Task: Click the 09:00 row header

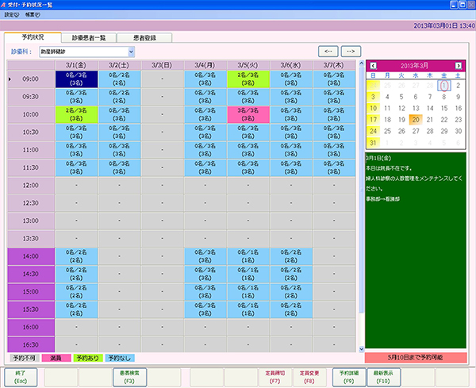Action: point(31,79)
